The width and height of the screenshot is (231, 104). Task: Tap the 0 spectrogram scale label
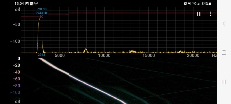pyautogui.click(x=19, y=59)
